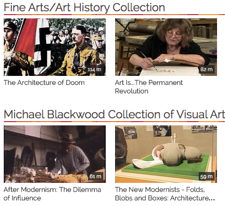
Task: Click The New Modernists - Folds title text
Action: (160, 190)
